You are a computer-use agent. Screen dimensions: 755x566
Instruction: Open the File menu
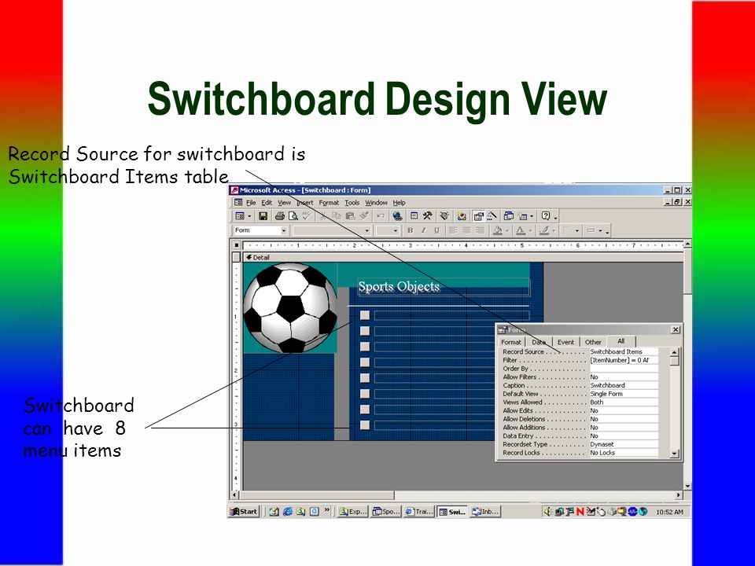[x=251, y=203]
